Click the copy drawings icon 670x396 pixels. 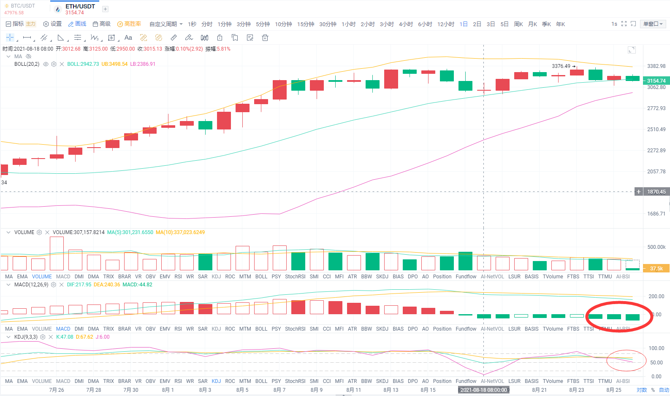coord(235,38)
